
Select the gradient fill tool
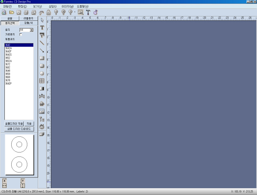click(x=42, y=88)
